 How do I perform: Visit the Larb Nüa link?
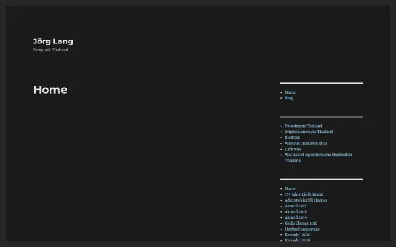point(293,150)
